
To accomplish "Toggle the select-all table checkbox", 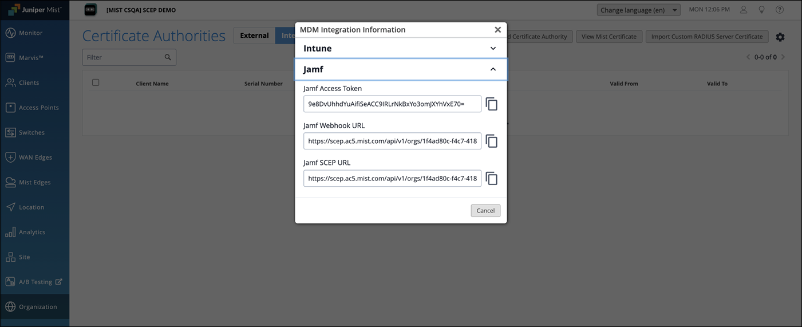I will [96, 82].
